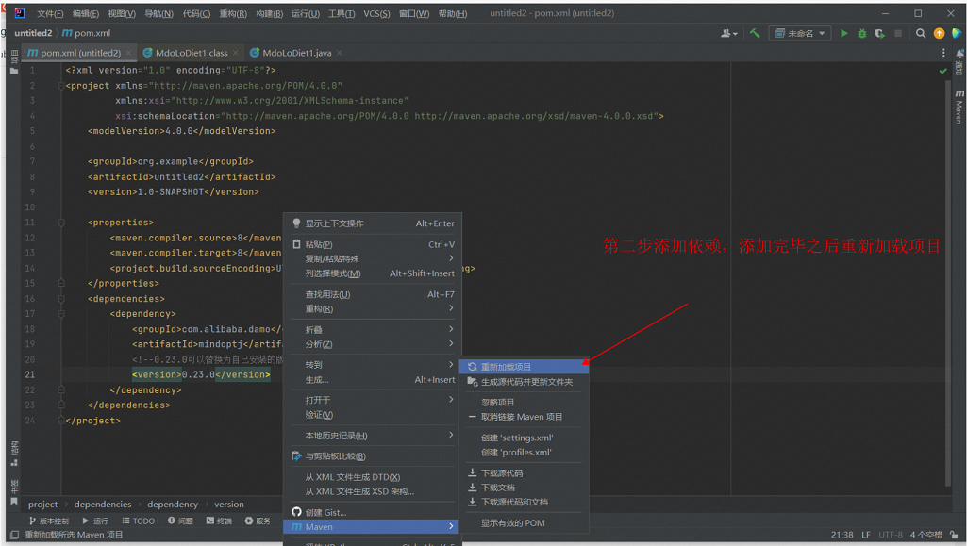Launch run with coverage icon
Screen dimensions: 967x546
pos(879,33)
